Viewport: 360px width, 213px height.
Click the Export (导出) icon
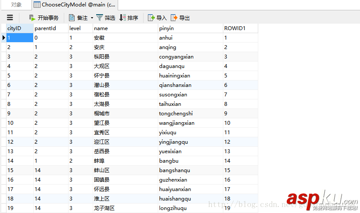point(174,18)
